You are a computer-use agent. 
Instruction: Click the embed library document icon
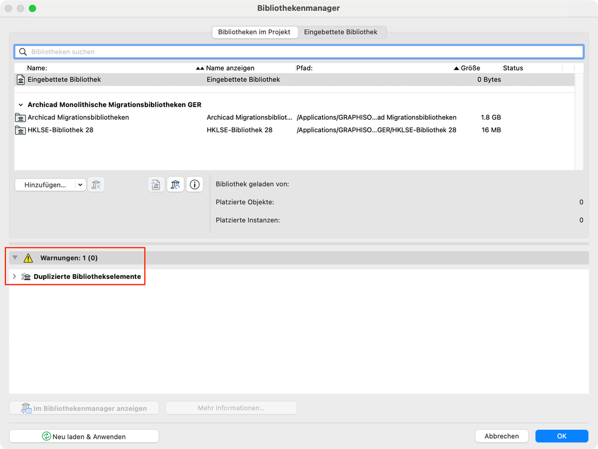point(156,184)
